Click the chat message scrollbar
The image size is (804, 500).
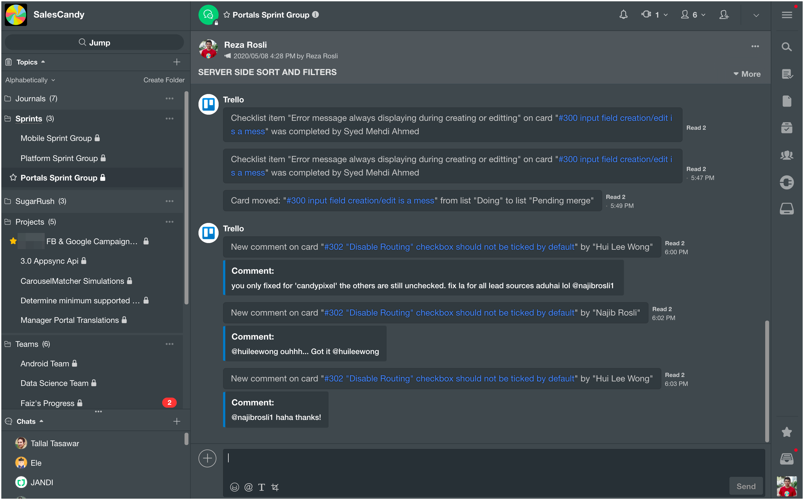[767, 381]
